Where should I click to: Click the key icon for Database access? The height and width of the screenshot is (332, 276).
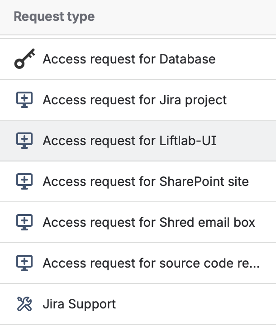point(24,59)
